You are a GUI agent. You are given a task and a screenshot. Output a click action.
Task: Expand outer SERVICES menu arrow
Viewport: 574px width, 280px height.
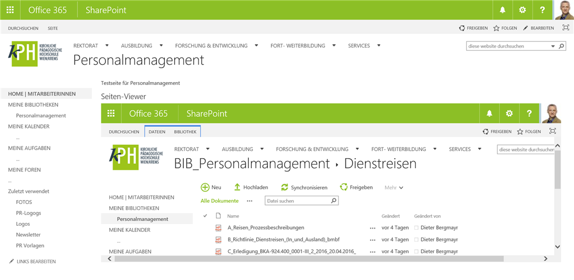coord(378,46)
